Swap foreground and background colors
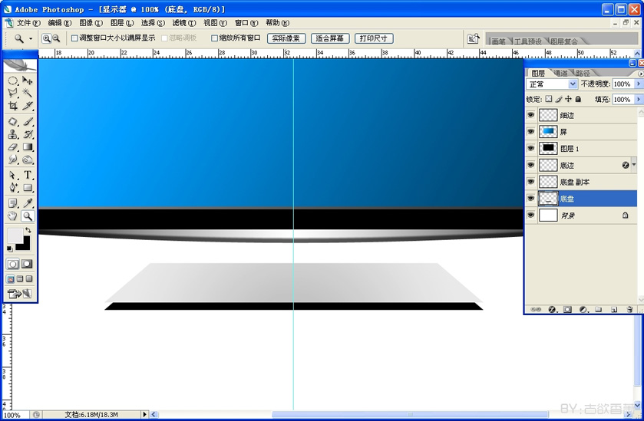644x421 pixels. pyautogui.click(x=28, y=230)
